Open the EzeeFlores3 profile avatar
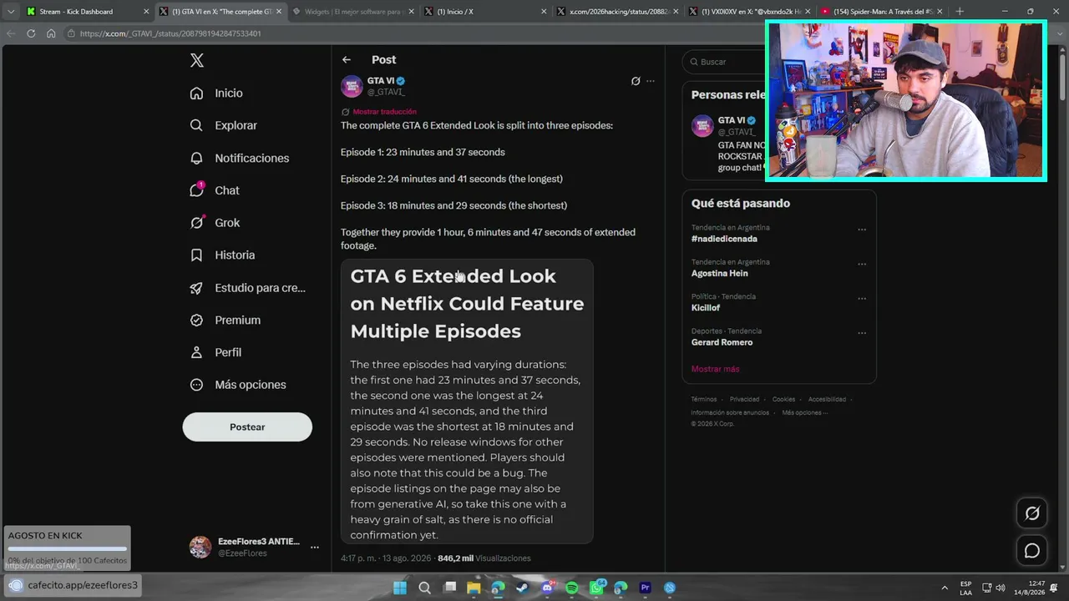This screenshot has height=601, width=1069. [200, 548]
